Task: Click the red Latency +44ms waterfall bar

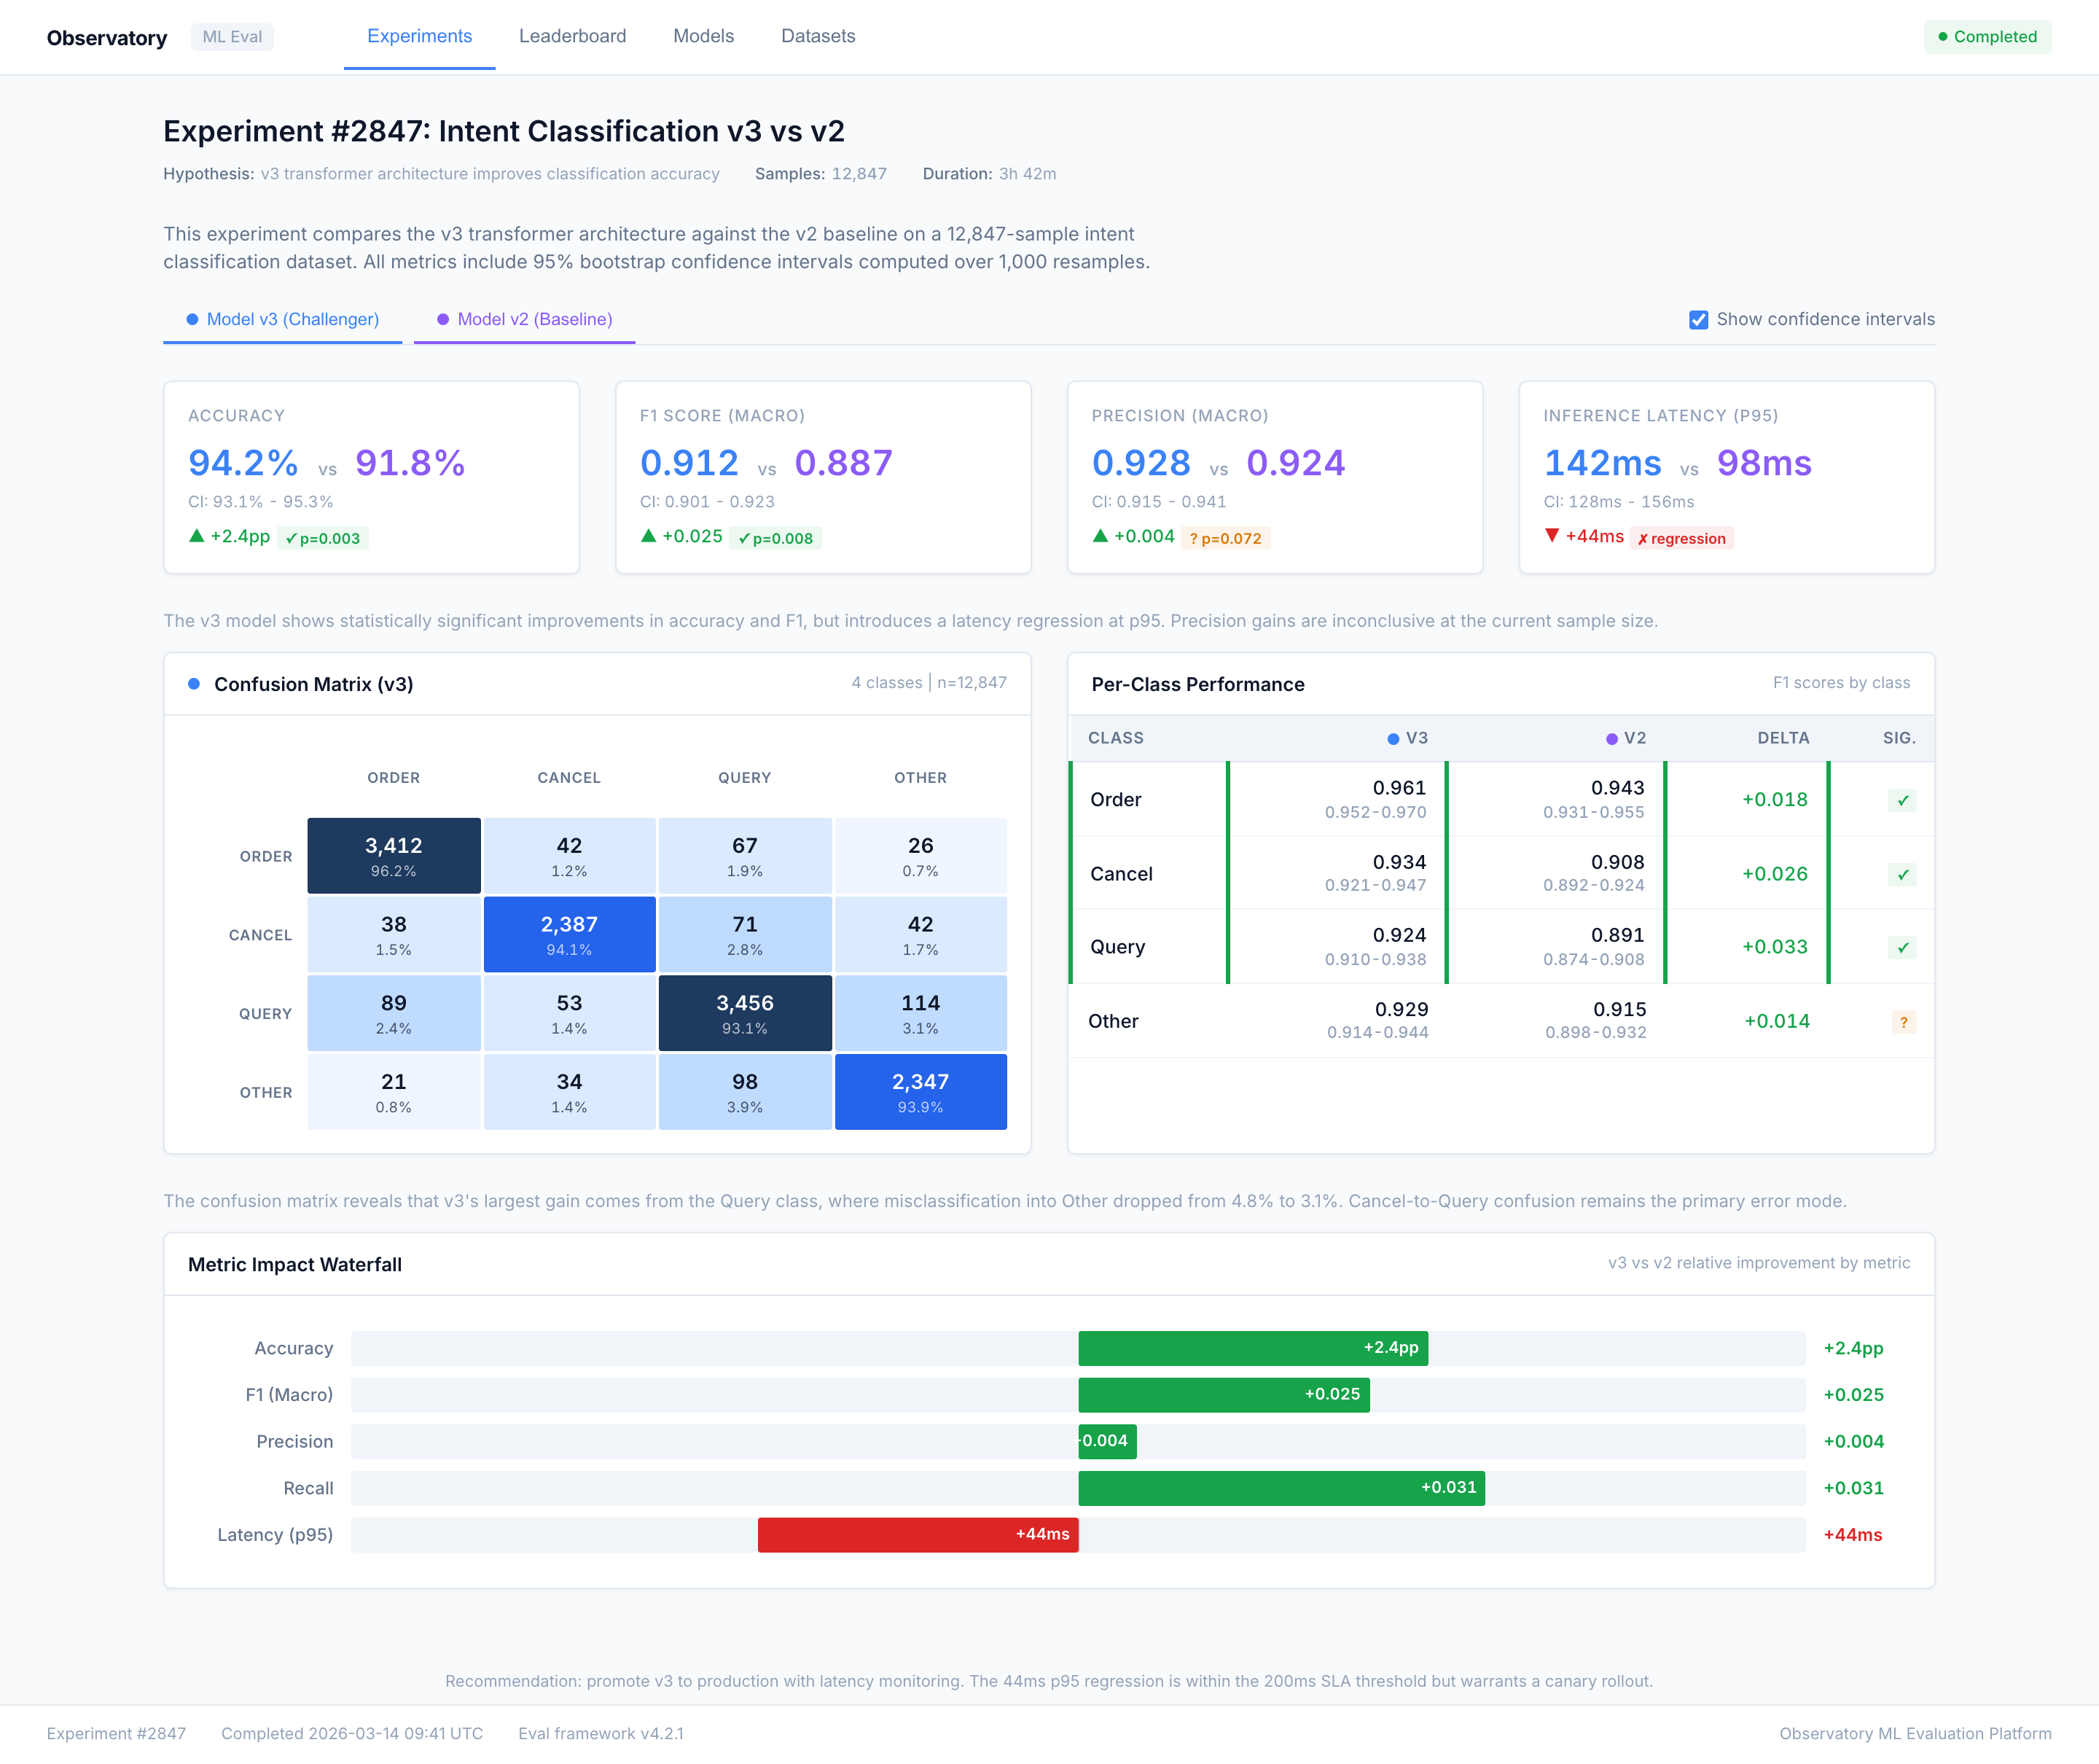Action: pyautogui.click(x=917, y=1535)
